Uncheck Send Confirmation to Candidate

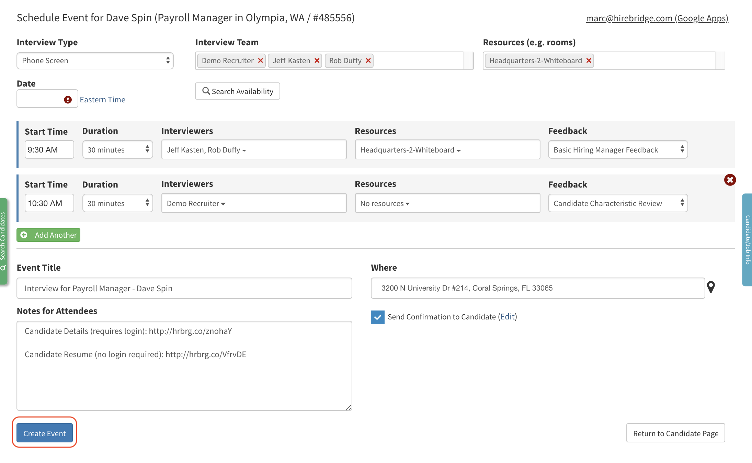pos(377,317)
